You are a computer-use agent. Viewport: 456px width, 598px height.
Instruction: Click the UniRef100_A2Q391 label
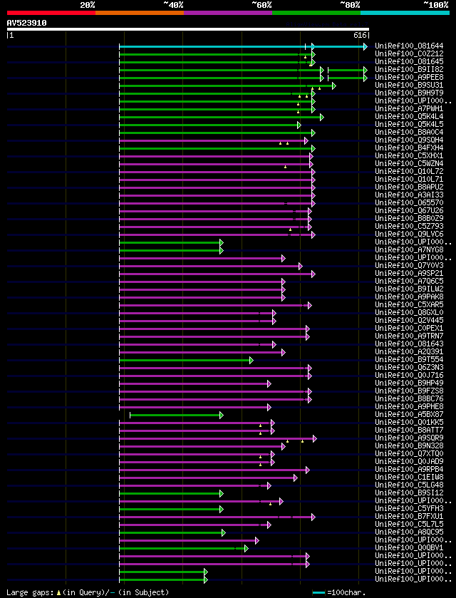point(409,351)
